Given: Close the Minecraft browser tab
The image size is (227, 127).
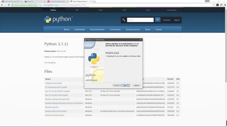Looking at the screenshot, I should tap(45, 1).
